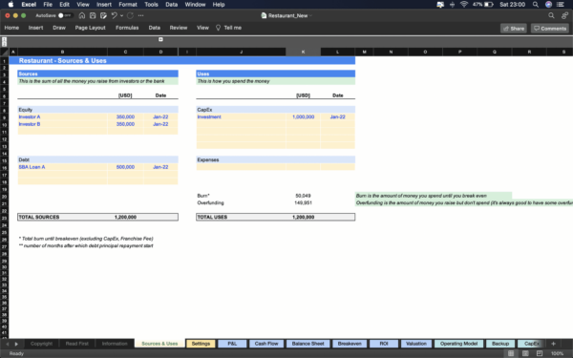
Task: Select the Investor A cell
Action: tap(62, 116)
